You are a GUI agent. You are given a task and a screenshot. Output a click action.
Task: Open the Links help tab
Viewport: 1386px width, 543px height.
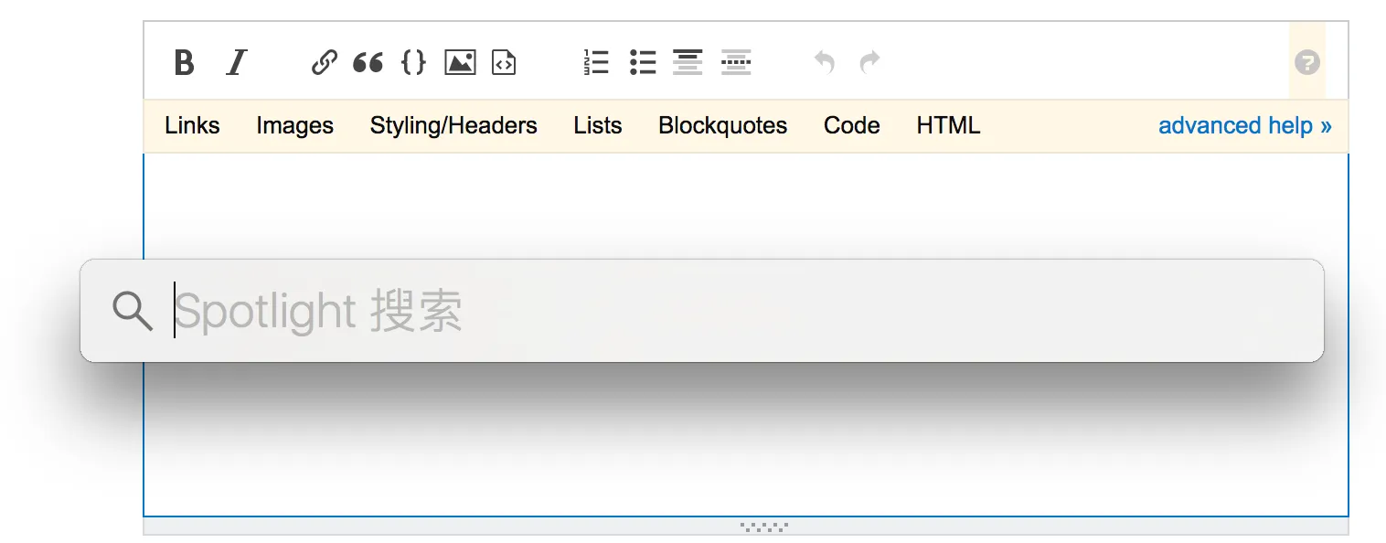coord(192,125)
